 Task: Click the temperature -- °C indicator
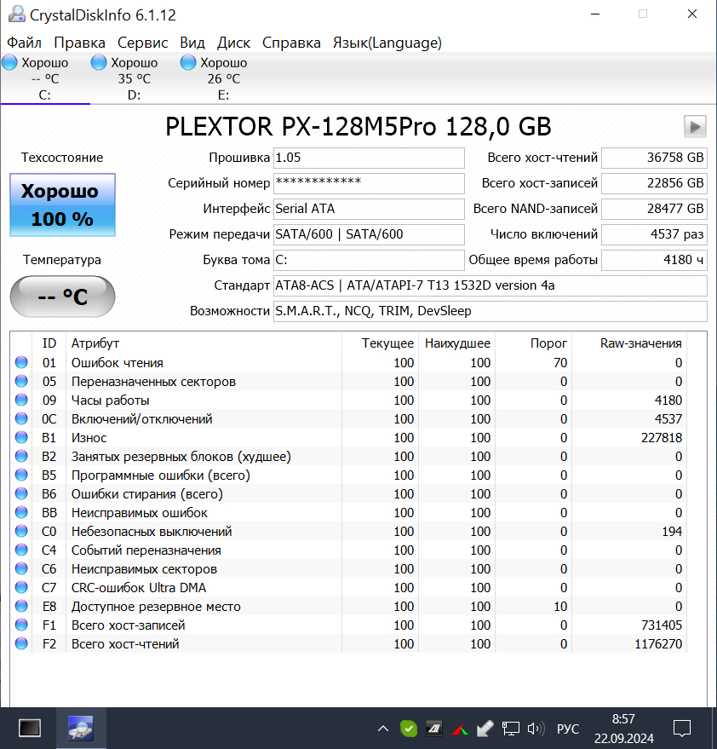point(62,297)
